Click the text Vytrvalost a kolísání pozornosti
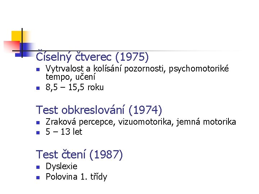The image size is (259, 194). (106, 69)
